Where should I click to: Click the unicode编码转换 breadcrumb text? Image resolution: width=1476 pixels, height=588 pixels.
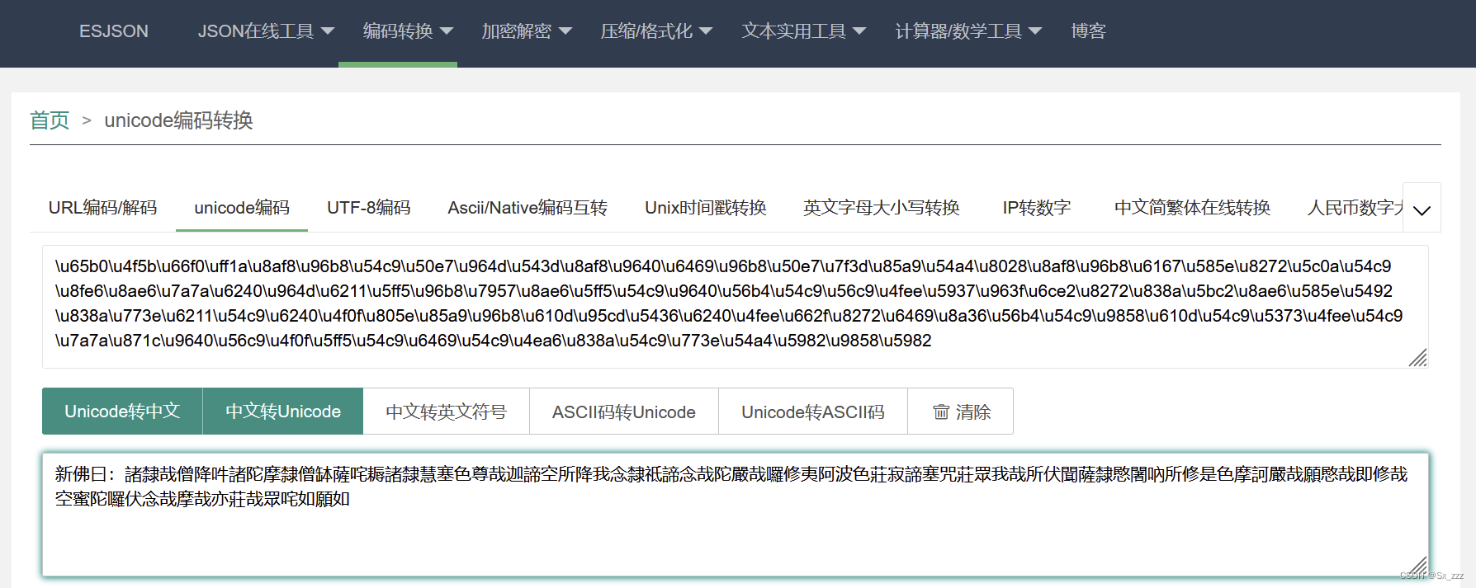coord(178,120)
